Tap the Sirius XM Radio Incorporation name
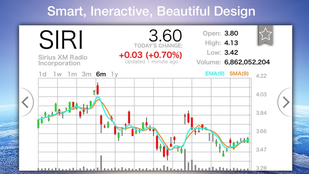The image size is (309, 174). point(63,60)
